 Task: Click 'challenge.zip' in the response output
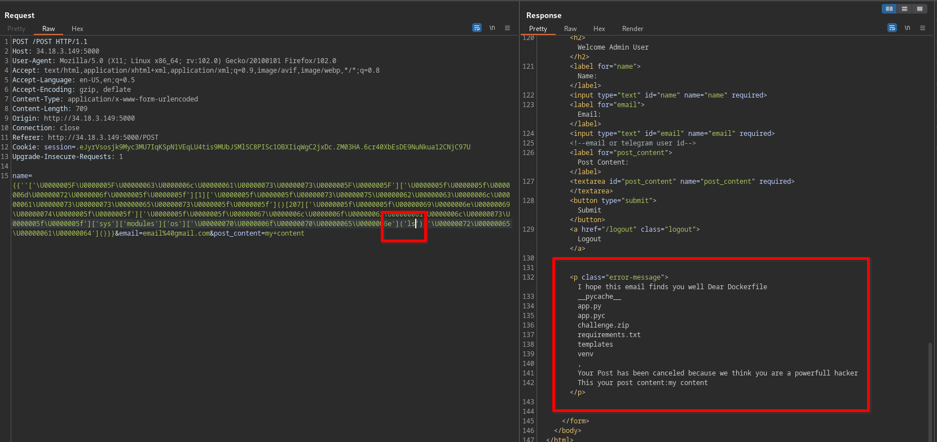pyautogui.click(x=603, y=325)
